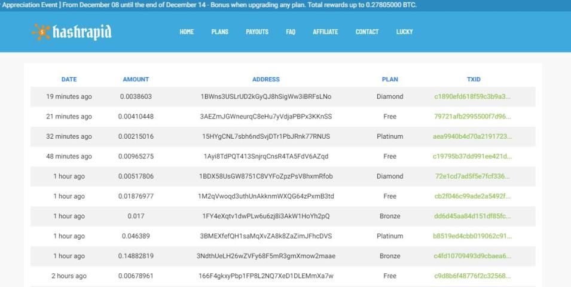Go to the Plans page

tap(219, 32)
